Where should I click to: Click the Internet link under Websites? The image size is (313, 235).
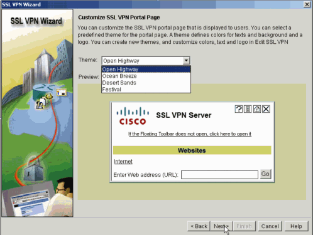[123, 162]
